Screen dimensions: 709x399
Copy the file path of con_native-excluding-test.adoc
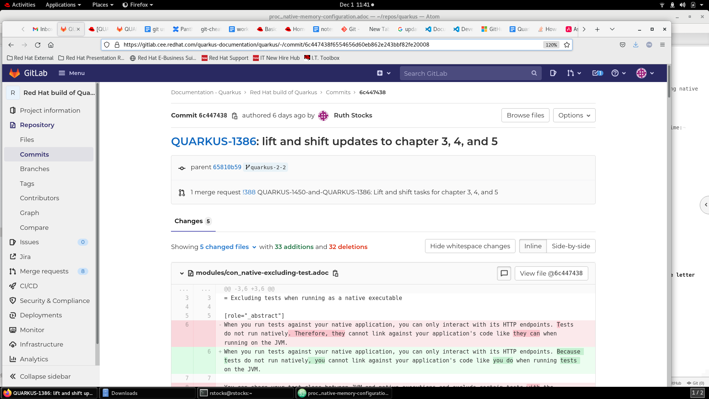click(x=335, y=273)
